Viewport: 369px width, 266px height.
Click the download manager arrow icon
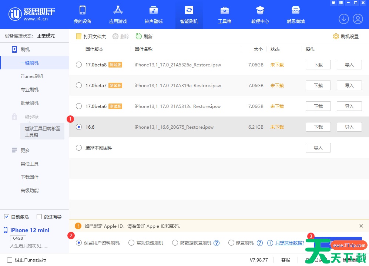[x=344, y=19]
